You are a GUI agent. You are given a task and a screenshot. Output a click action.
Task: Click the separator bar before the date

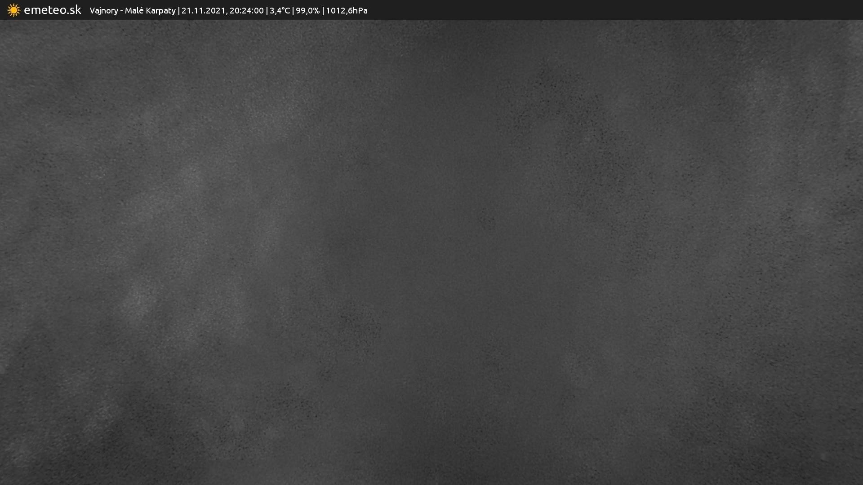[179, 10]
